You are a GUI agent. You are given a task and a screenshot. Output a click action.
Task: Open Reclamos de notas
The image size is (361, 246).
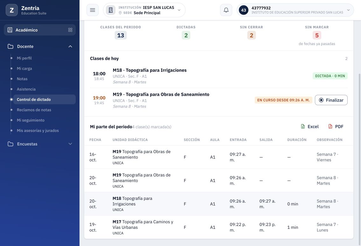coord(34,110)
